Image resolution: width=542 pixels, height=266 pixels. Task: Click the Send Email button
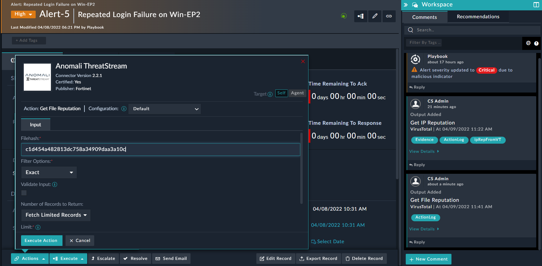point(171,259)
